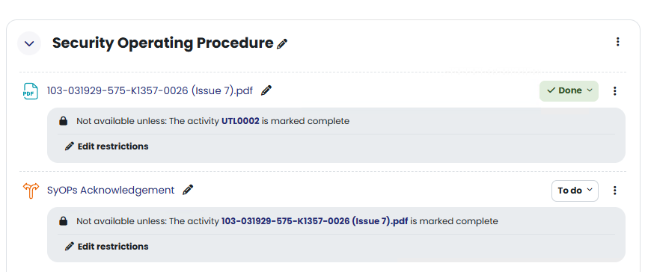
Task: Open the SyOPs Acknowledgement activity
Action: pyautogui.click(x=111, y=191)
